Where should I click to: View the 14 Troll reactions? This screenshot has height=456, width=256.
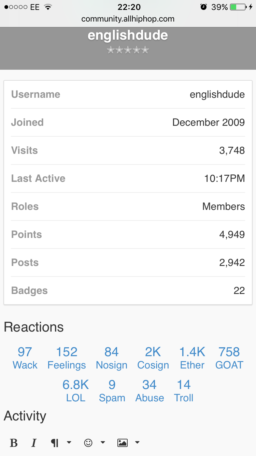184,391
